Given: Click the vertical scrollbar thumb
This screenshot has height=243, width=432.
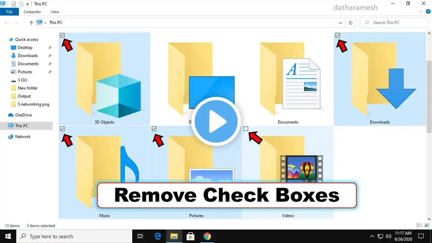Looking at the screenshot, I should [429, 96].
